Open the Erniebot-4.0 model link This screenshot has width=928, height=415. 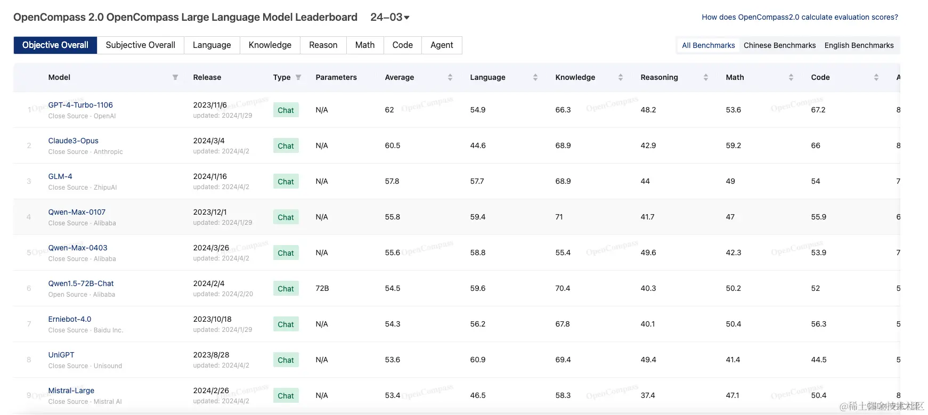coord(70,319)
